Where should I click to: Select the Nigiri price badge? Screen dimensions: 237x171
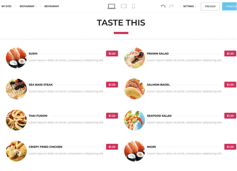click(230, 147)
